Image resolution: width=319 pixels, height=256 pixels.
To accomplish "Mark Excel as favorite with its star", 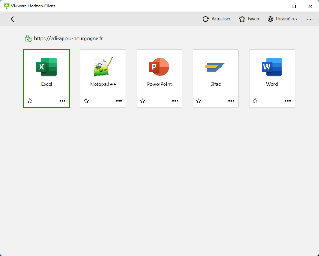I will click(x=30, y=101).
